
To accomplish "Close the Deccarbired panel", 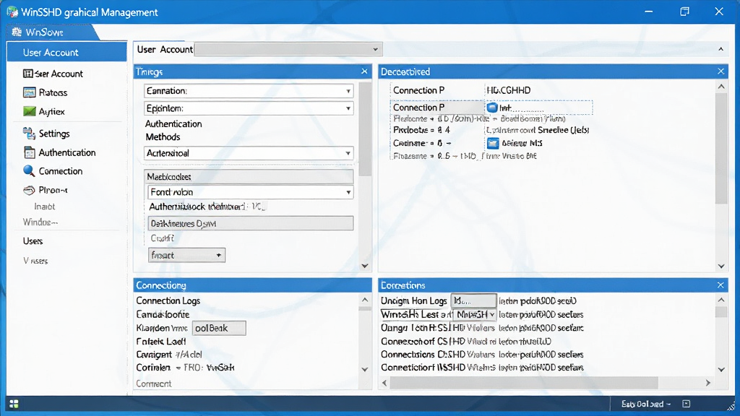I will point(720,71).
